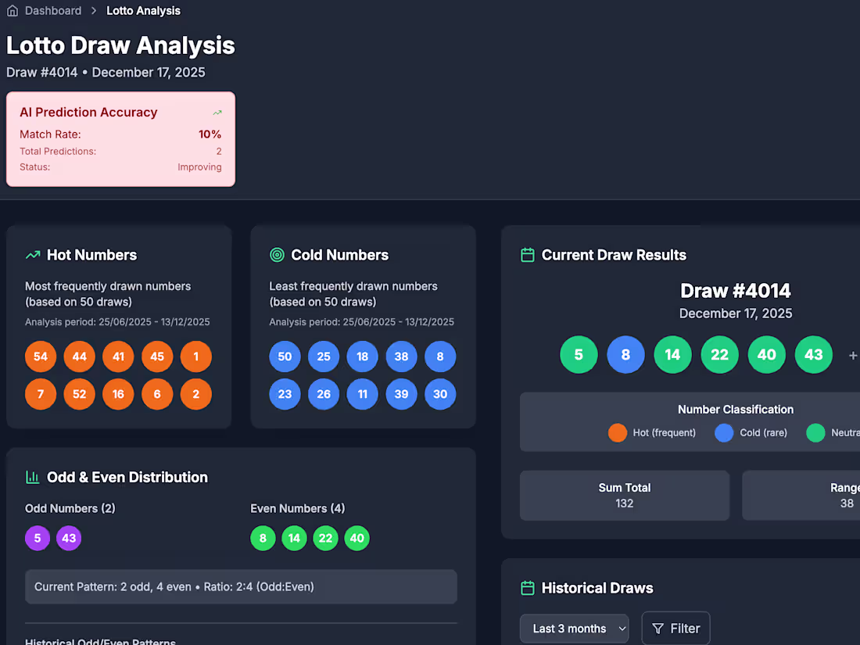Image resolution: width=860 pixels, height=645 pixels.
Task: Open the Last 3 months dropdown
Action: (574, 628)
